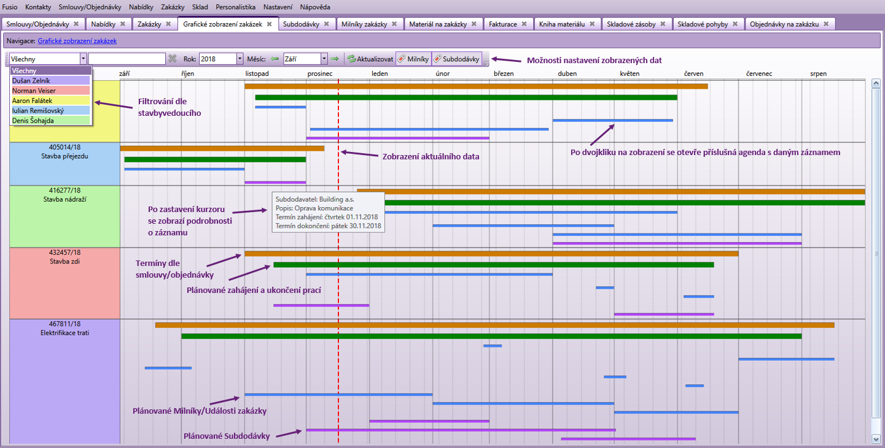Close the Skladové zásoby tab
Image resolution: width=885 pixels, height=448 pixels.
pyautogui.click(x=662, y=24)
